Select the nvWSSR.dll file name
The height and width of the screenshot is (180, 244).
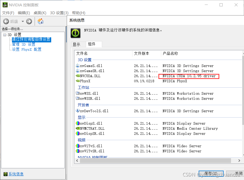pos(90,99)
